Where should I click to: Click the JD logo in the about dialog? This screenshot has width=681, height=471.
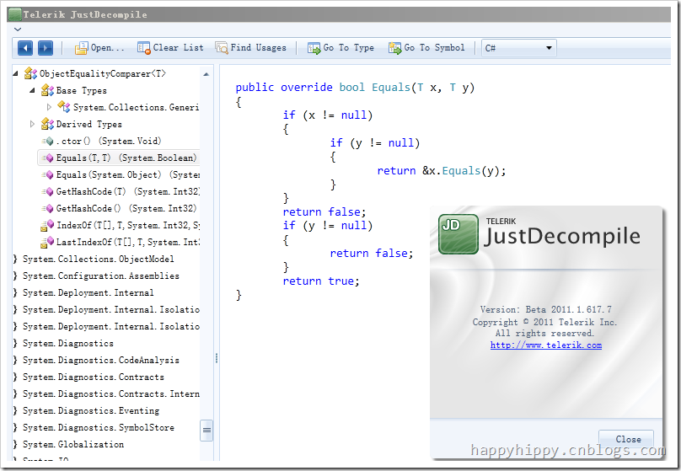458,234
